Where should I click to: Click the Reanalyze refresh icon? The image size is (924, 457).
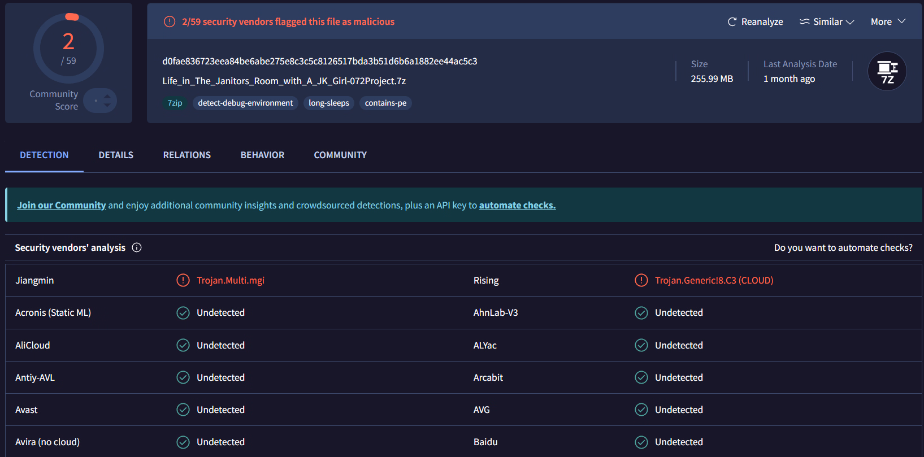click(x=732, y=22)
